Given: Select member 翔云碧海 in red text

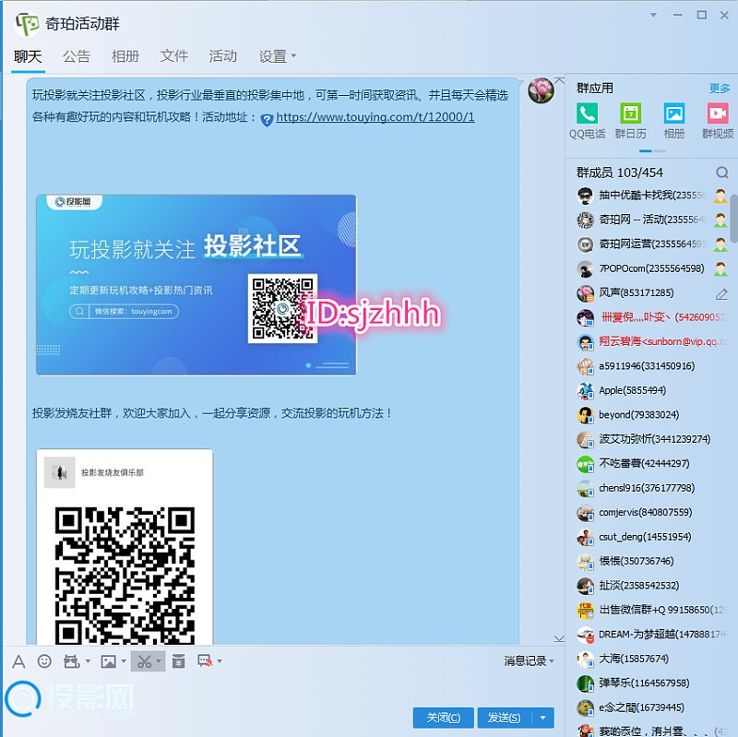Looking at the screenshot, I should [651, 341].
